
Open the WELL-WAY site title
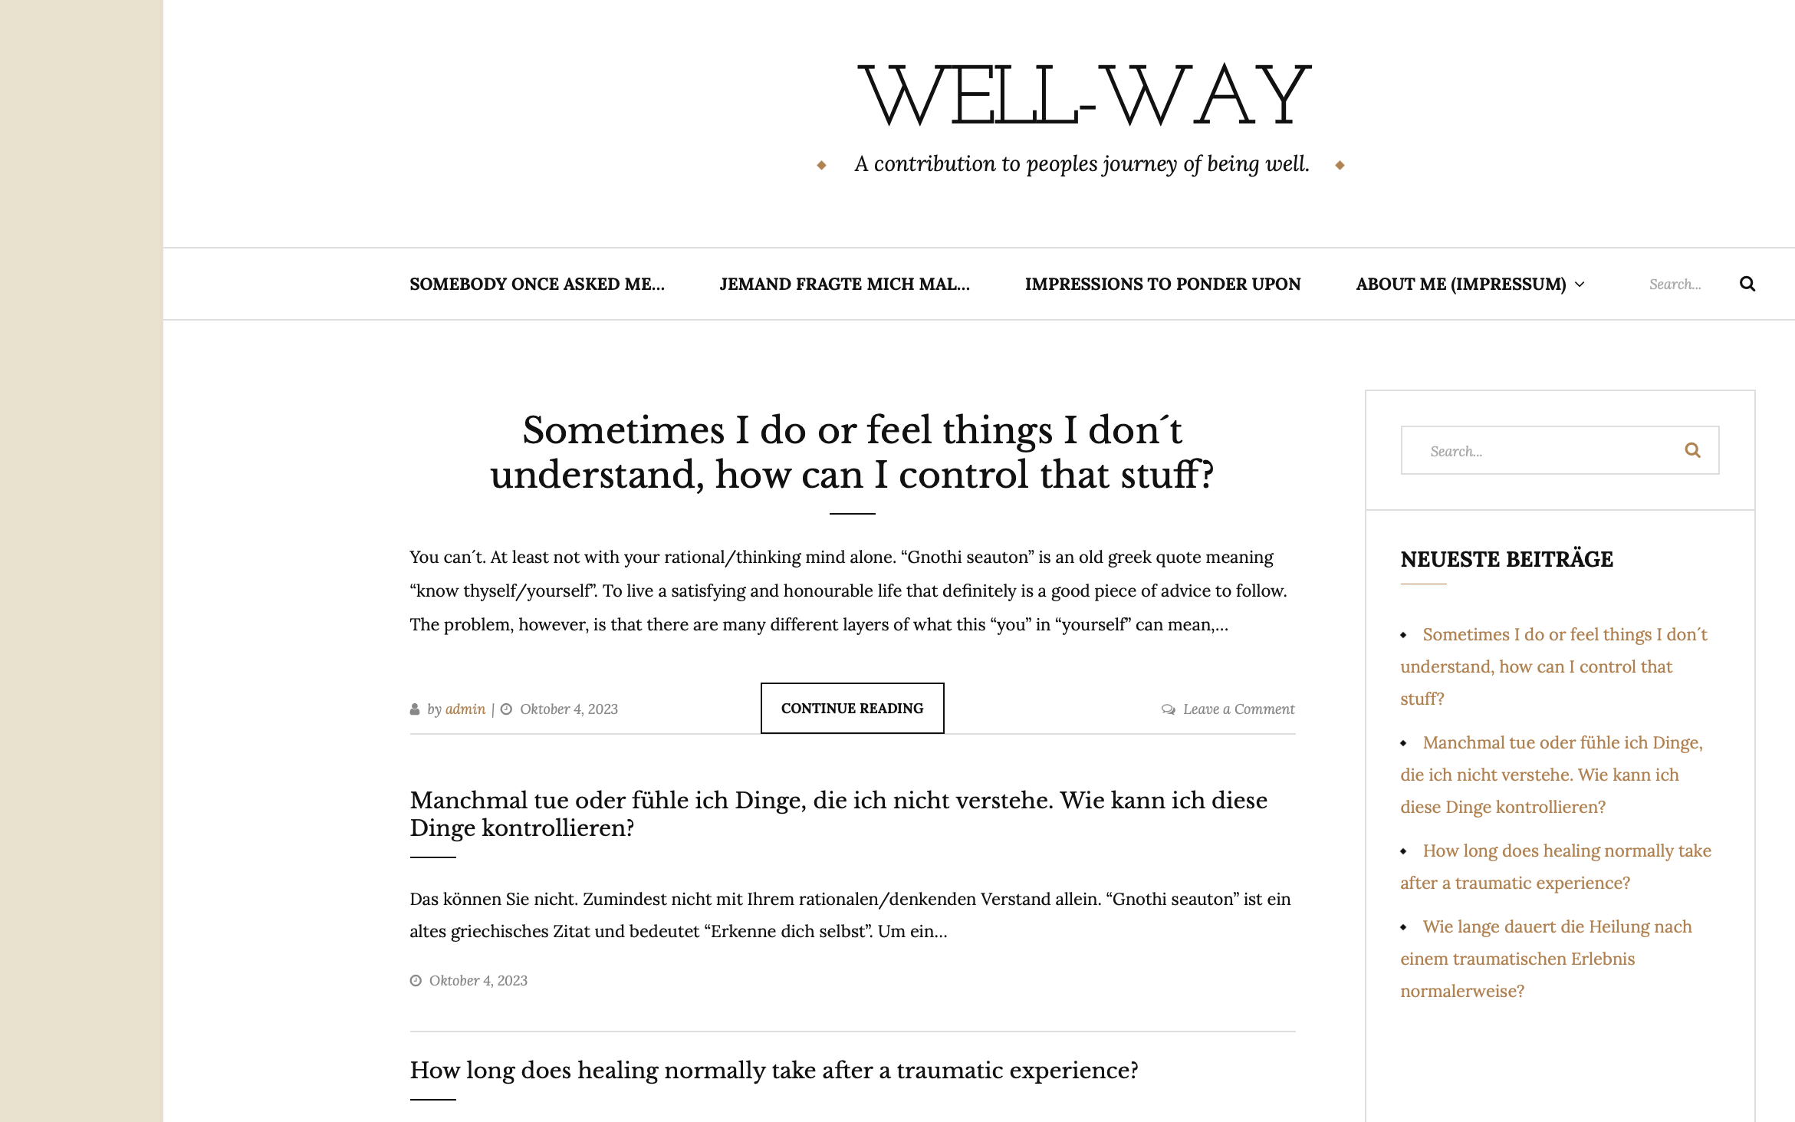(1083, 96)
